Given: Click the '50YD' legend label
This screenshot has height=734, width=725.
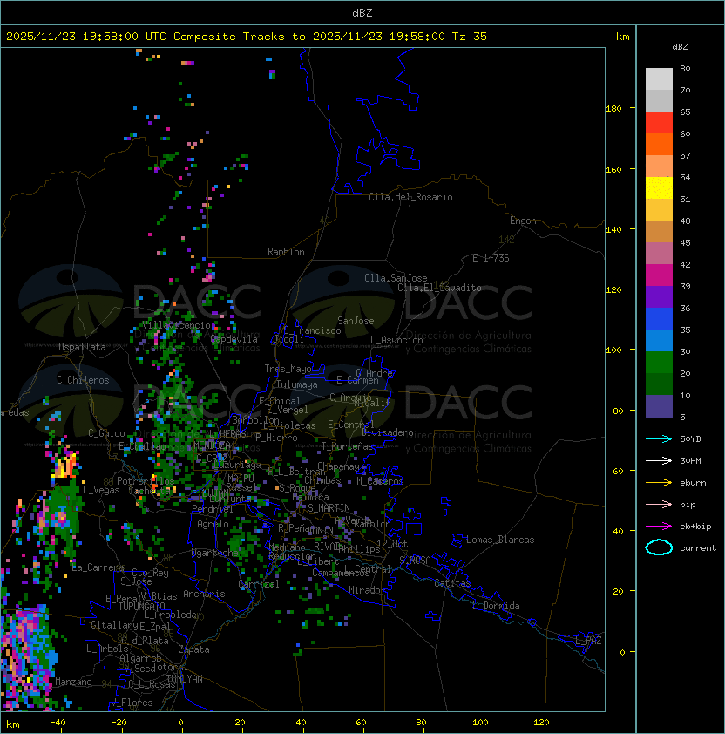Looking at the screenshot, I should 690,438.
